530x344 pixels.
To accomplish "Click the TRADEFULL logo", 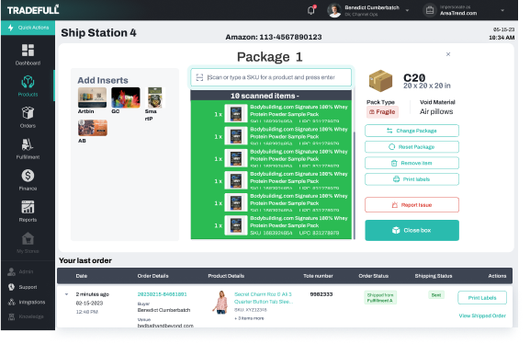I will click(x=33, y=10).
